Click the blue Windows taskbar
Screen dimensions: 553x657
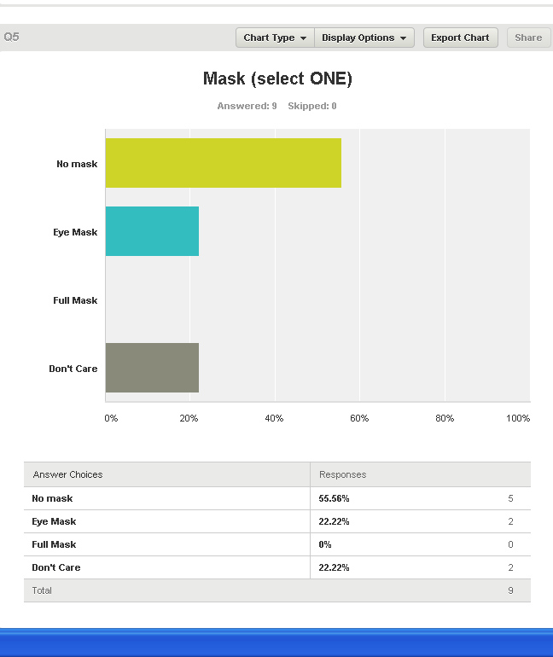276,642
